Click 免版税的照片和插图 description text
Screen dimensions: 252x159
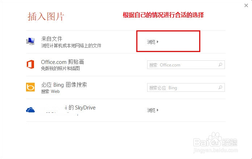60,68
